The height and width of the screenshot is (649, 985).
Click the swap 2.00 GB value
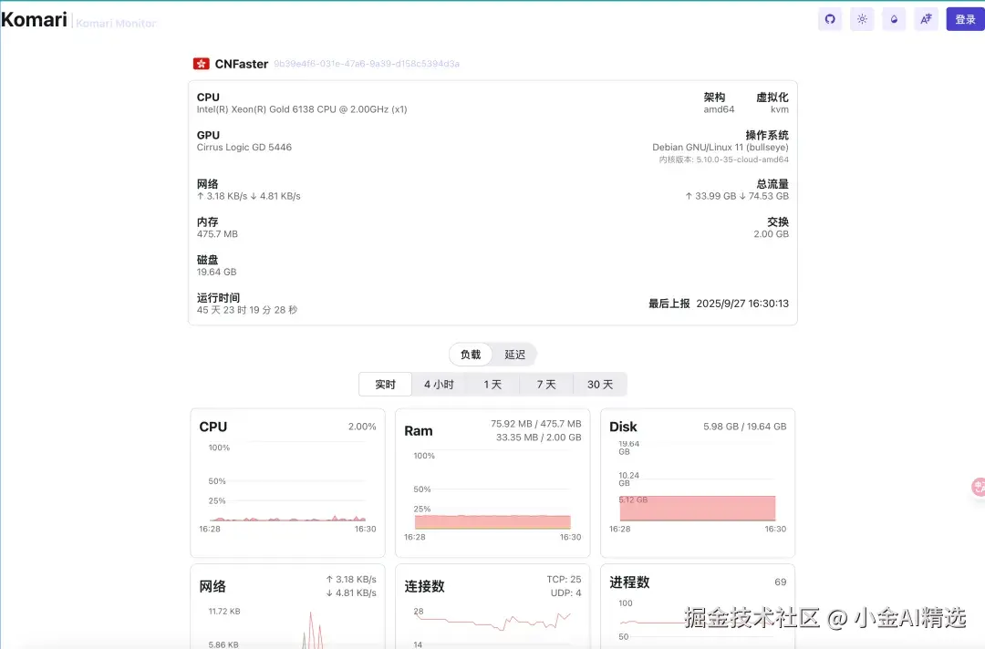pyautogui.click(x=771, y=234)
